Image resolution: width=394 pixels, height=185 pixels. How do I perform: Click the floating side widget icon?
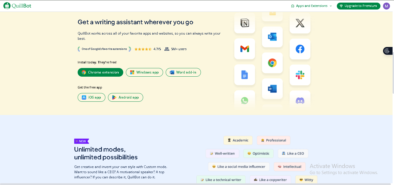pos(387,51)
